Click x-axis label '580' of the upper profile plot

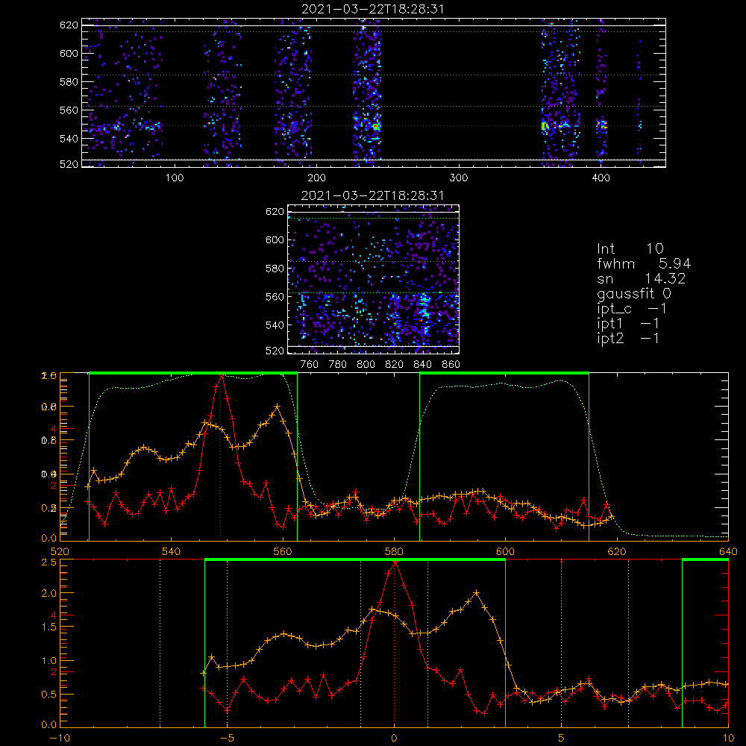click(394, 552)
